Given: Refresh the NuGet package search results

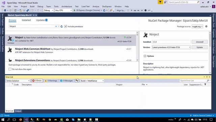Looking at the screenshot, I should 61,26.
